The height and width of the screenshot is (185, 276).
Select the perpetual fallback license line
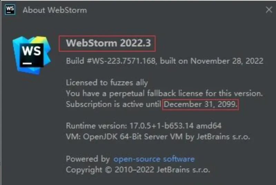165,93
